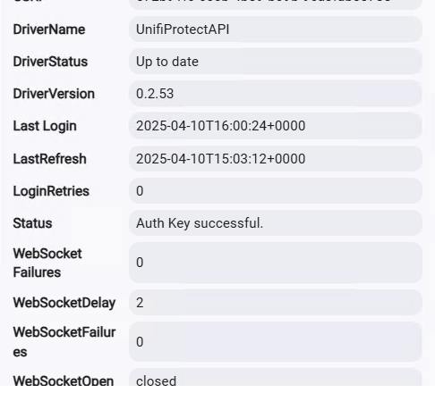This screenshot has height=393, width=435.
Task: Click the WebSocketDelay label
Action: pos(64,303)
